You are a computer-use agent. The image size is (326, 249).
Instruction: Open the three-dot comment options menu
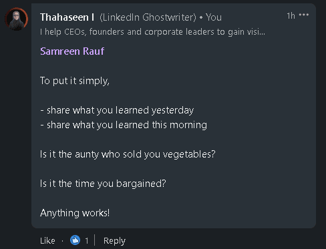pos(304,15)
